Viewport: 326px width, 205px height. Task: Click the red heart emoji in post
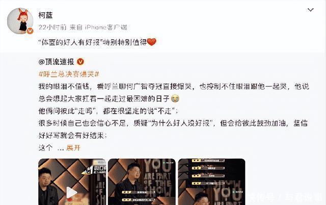coord(152,42)
